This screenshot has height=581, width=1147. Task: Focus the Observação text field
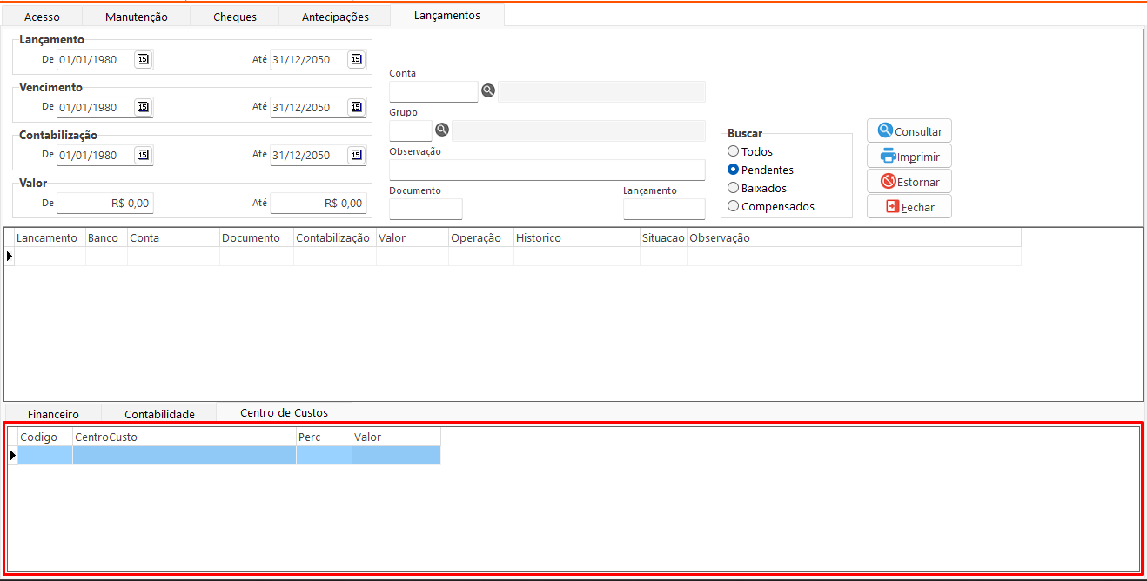coord(547,170)
